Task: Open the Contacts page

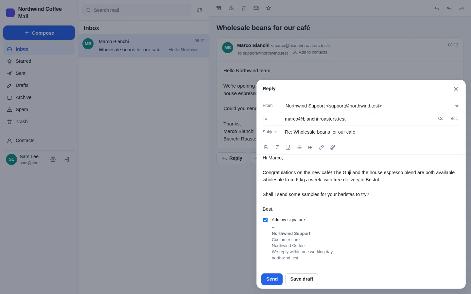Action: click(x=39, y=140)
